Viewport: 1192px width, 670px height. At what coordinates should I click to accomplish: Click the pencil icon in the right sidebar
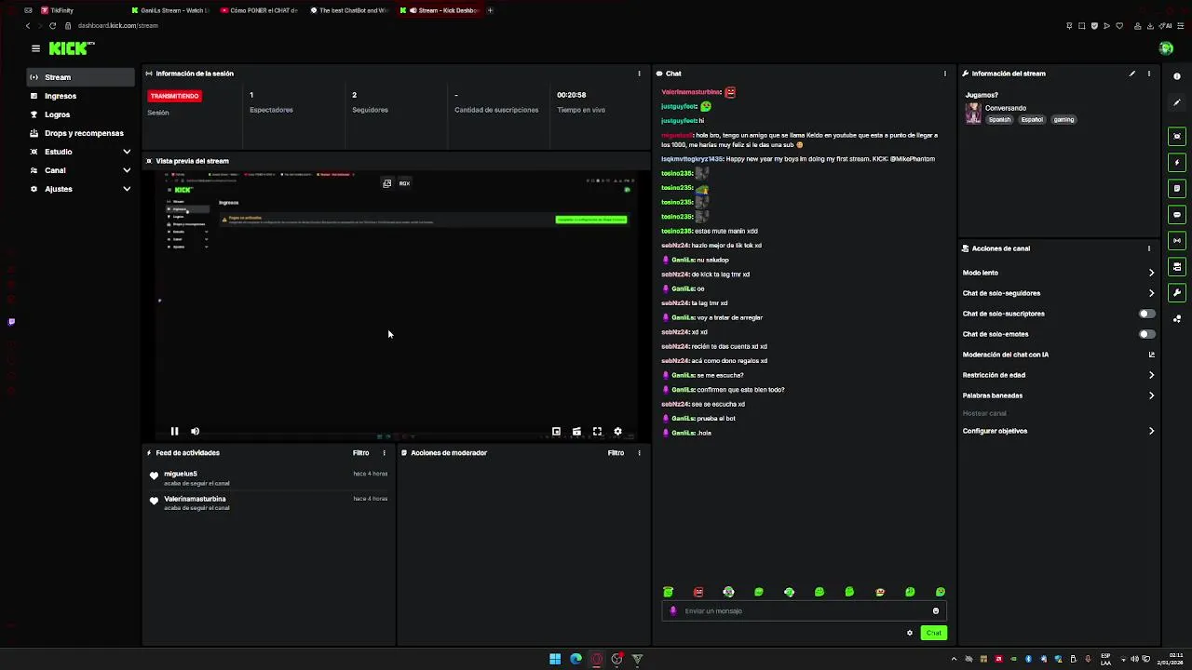[x=1177, y=102]
